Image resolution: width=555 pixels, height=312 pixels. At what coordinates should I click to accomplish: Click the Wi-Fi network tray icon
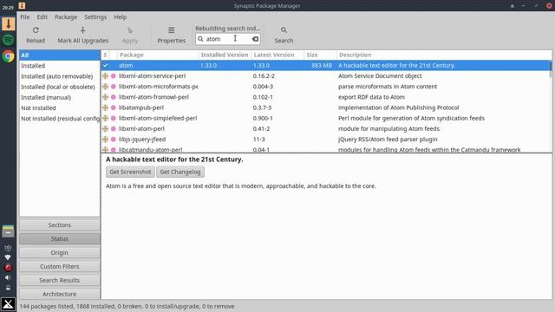[x=8, y=257]
